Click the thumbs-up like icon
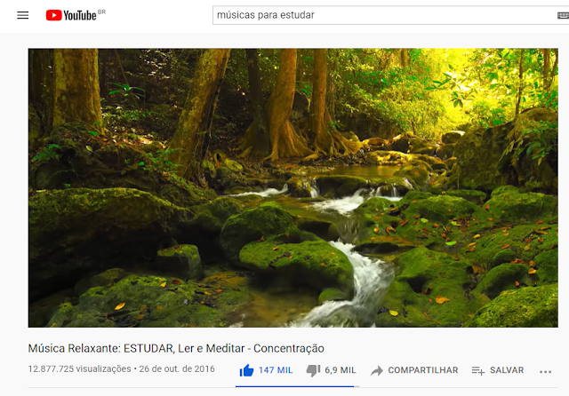Viewport: 569px width, 396px height. click(246, 370)
